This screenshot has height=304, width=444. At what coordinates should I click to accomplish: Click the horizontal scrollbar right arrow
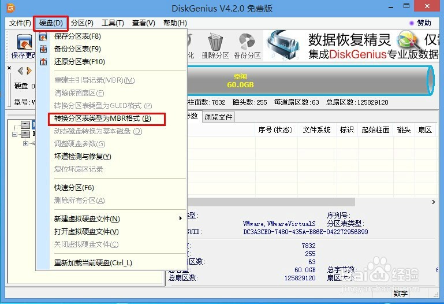tap(433, 202)
